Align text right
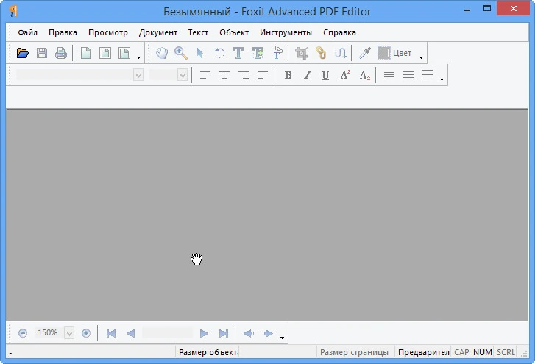535x364 pixels. click(x=244, y=75)
